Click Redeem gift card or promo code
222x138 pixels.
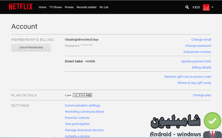point(188,77)
